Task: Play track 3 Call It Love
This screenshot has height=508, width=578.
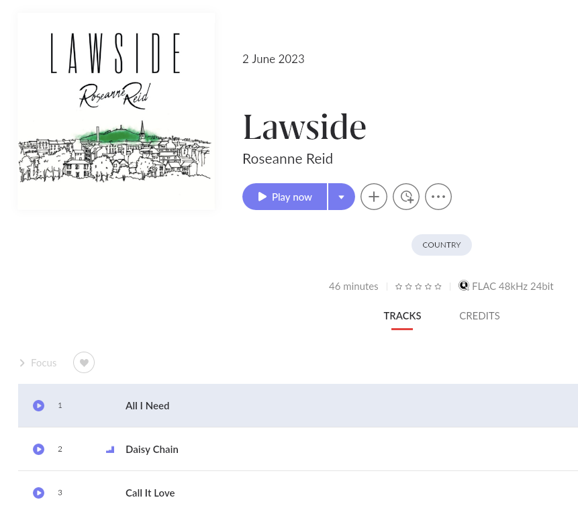Action: (x=39, y=493)
